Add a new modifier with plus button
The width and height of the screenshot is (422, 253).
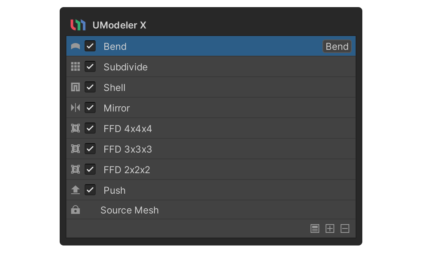click(330, 228)
